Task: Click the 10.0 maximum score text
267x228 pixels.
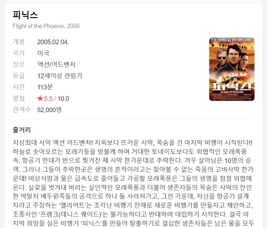Action: tap(63, 98)
